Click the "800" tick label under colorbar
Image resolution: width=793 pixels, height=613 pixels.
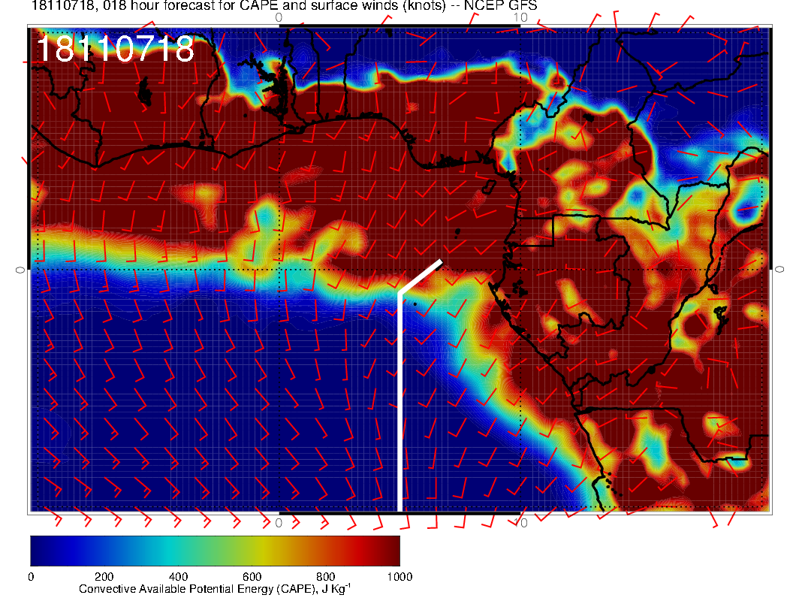point(325,577)
